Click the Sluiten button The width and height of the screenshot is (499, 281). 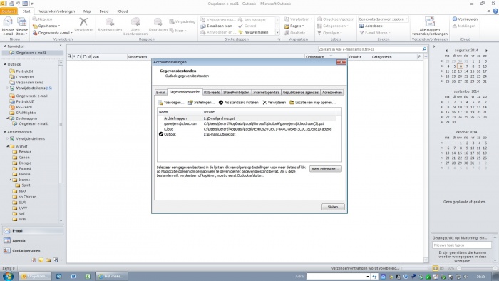333,207
